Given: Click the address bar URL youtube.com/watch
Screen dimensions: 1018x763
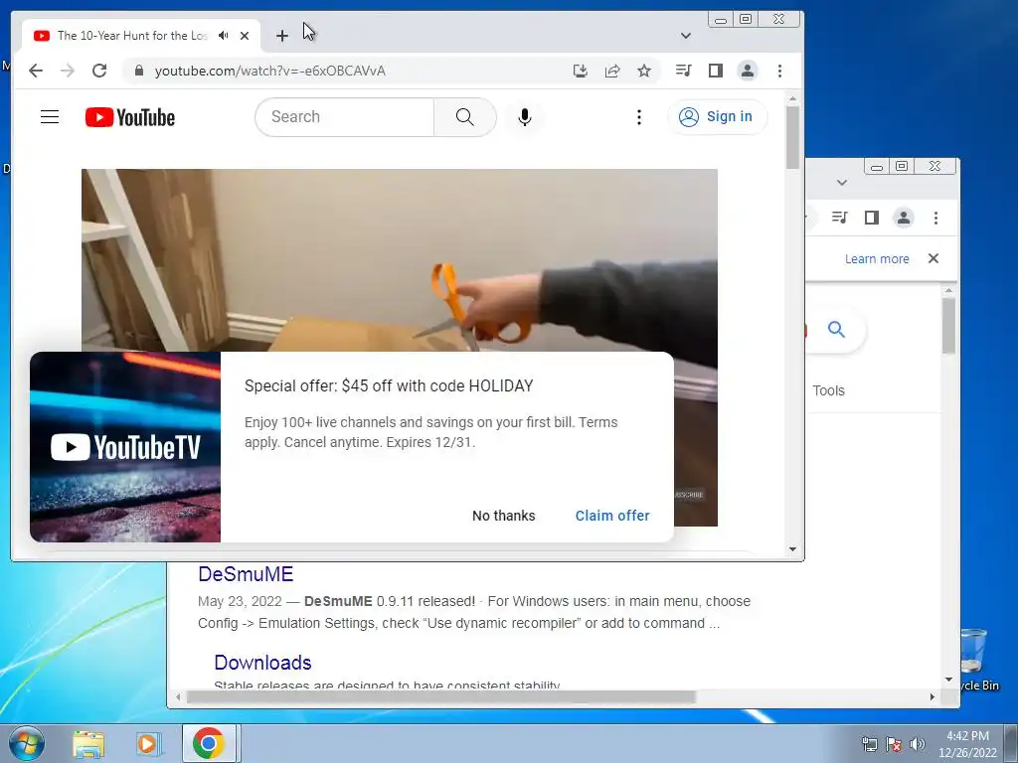Looking at the screenshot, I should click(270, 71).
